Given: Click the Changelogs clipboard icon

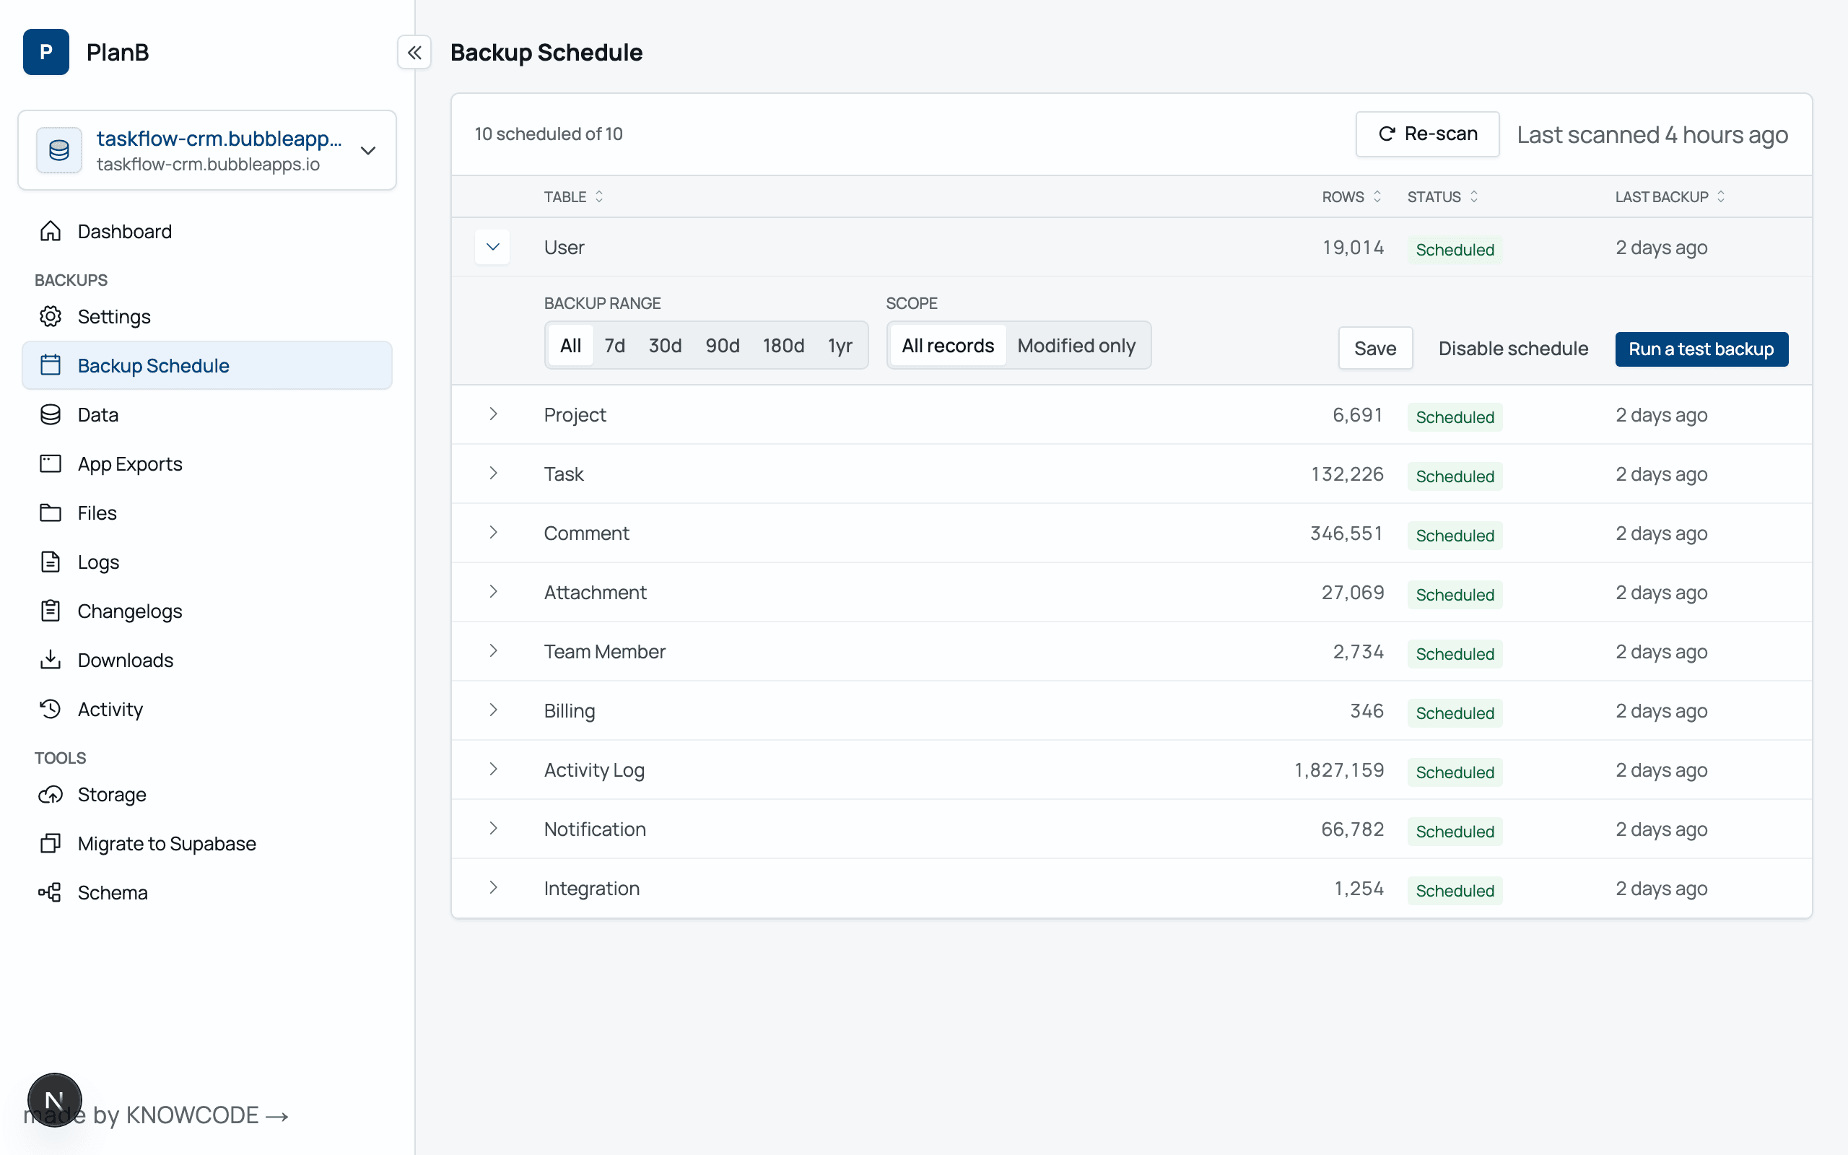Looking at the screenshot, I should (51, 611).
